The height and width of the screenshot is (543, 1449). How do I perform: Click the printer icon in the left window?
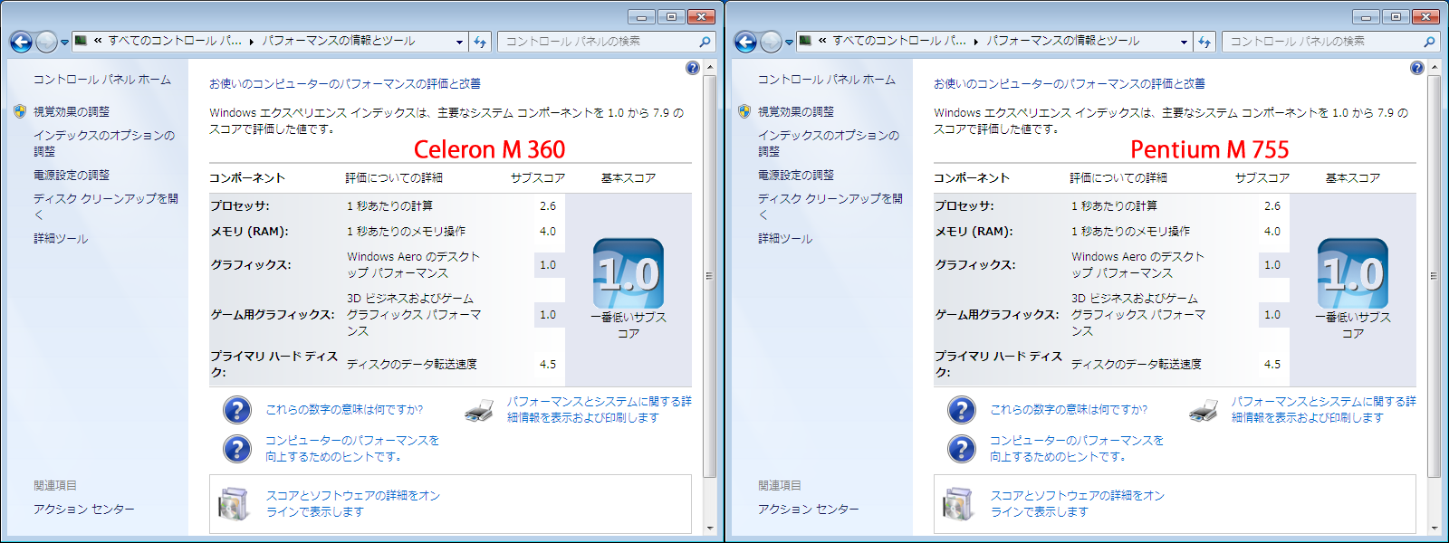pyautogui.click(x=479, y=411)
